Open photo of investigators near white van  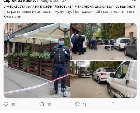pyautogui.click(x=104, y=42)
